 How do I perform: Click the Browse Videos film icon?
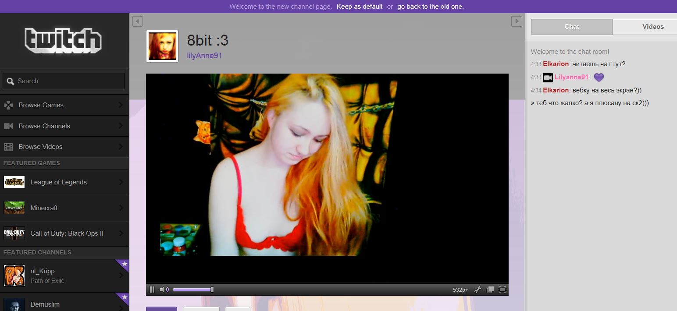coord(8,147)
